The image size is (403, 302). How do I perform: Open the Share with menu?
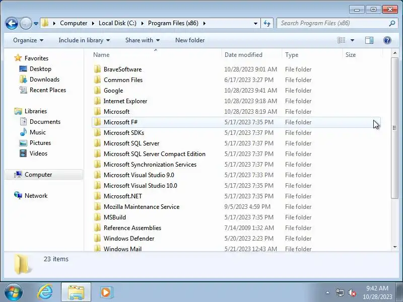pos(143,40)
